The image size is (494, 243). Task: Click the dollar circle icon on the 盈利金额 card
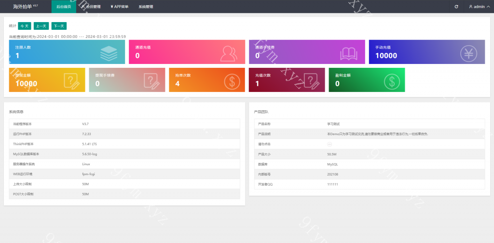pos(392,82)
